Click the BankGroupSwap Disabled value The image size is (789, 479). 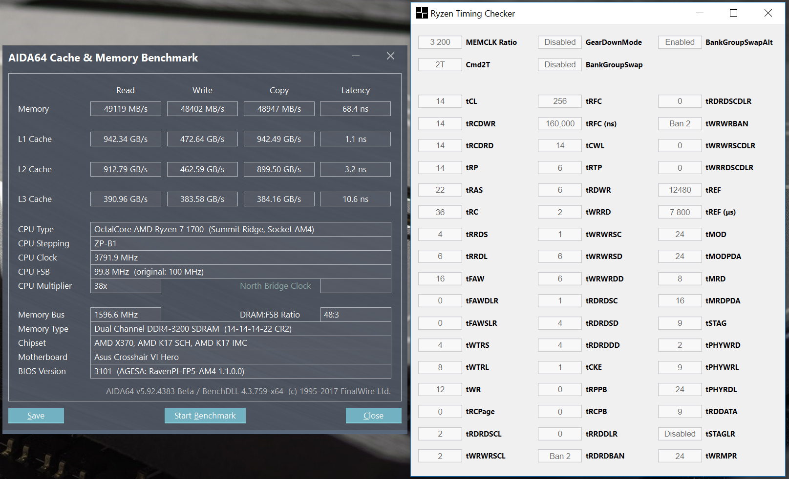point(560,64)
